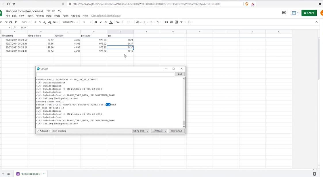Image resolution: width=323 pixels, height=177 pixels.
Task: Select the Form responses 1 sheet tab
Action: [30, 174]
